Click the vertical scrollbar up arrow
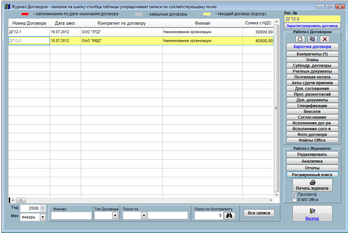The width and height of the screenshot is (348, 233). click(277, 22)
